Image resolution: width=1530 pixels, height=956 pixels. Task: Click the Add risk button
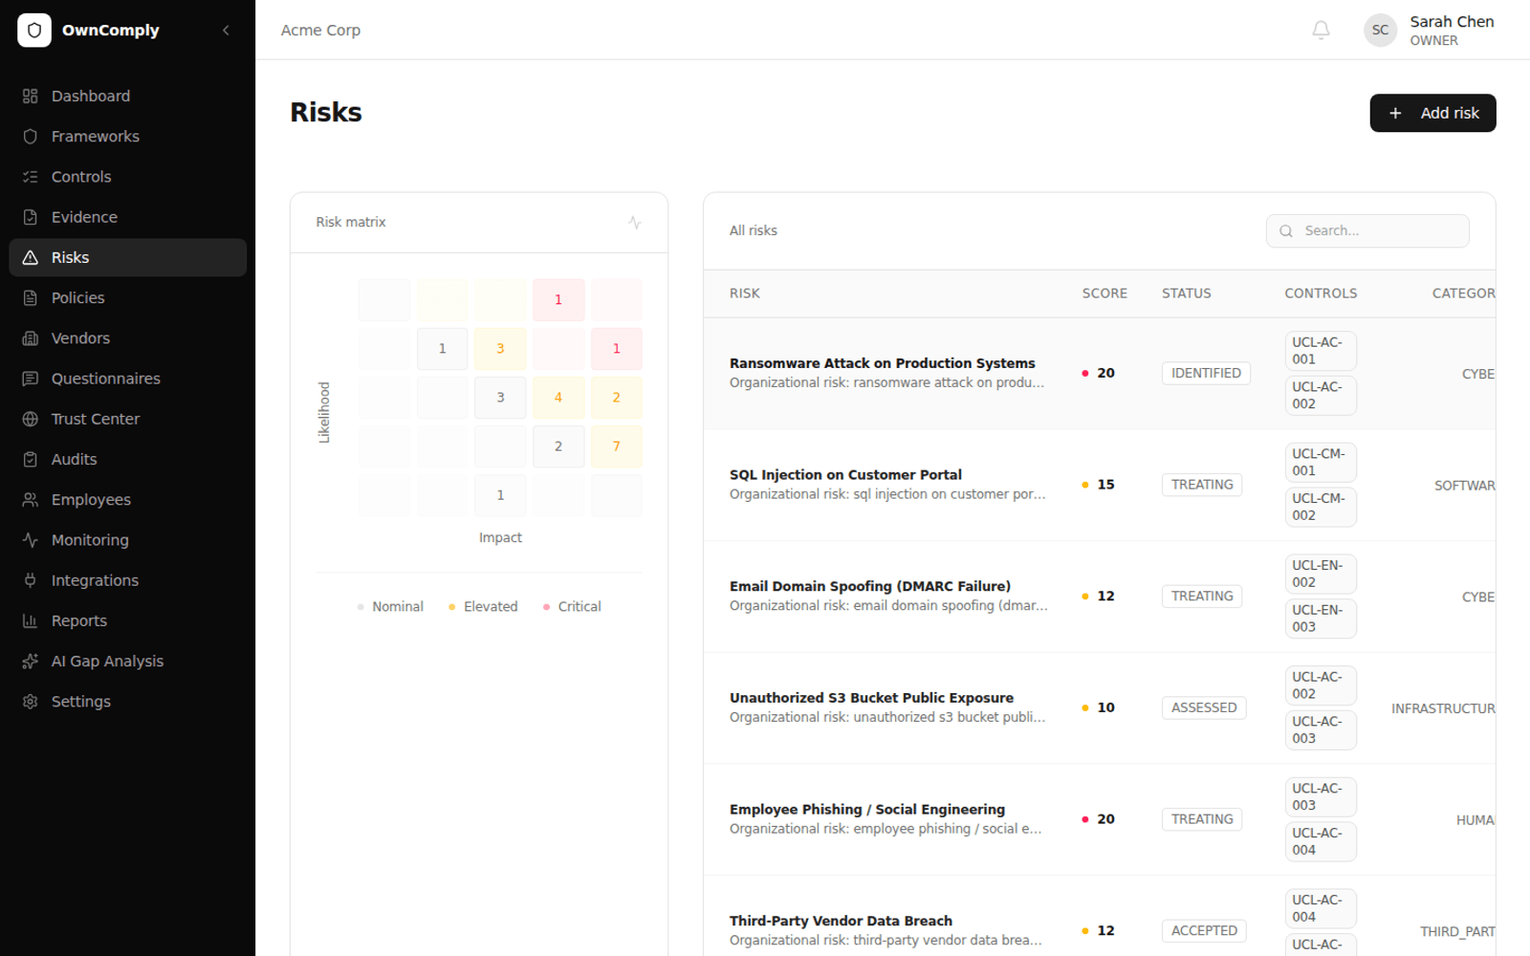pos(1432,113)
